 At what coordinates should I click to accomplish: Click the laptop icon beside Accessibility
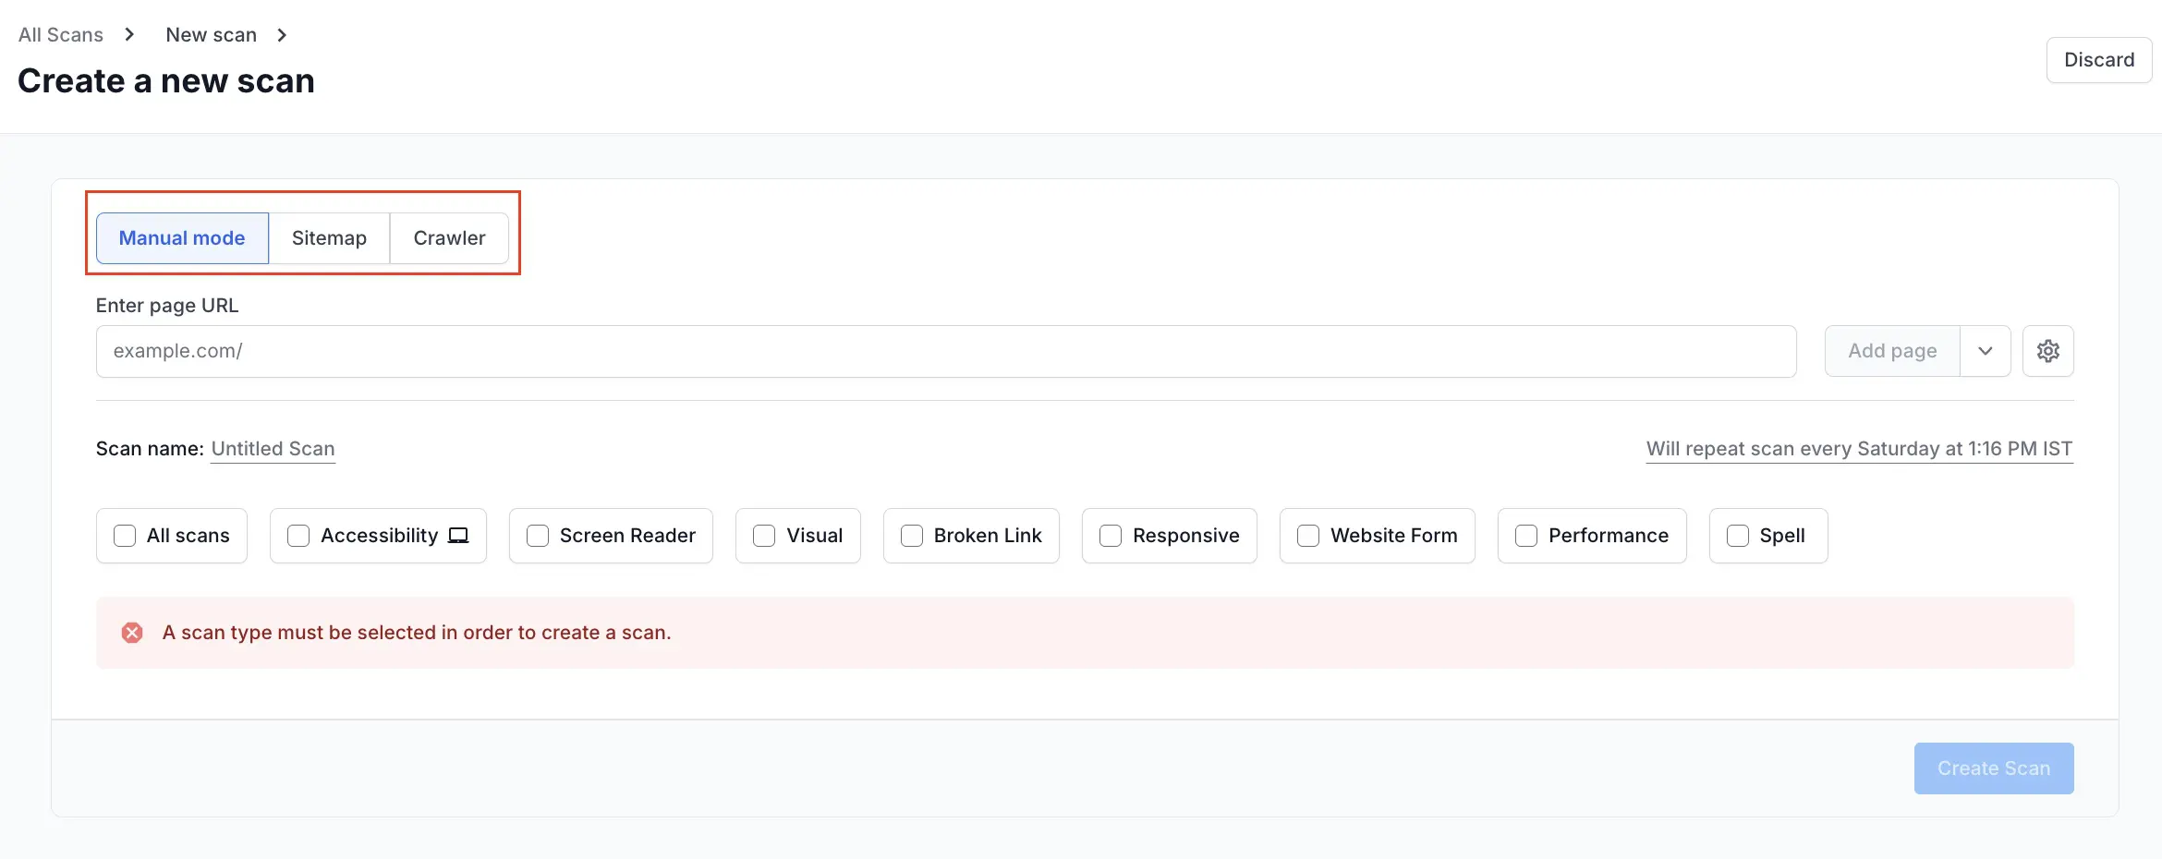(x=458, y=536)
